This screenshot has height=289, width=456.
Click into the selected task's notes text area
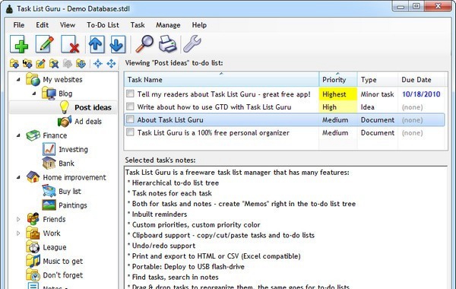pyautogui.click(x=286, y=227)
